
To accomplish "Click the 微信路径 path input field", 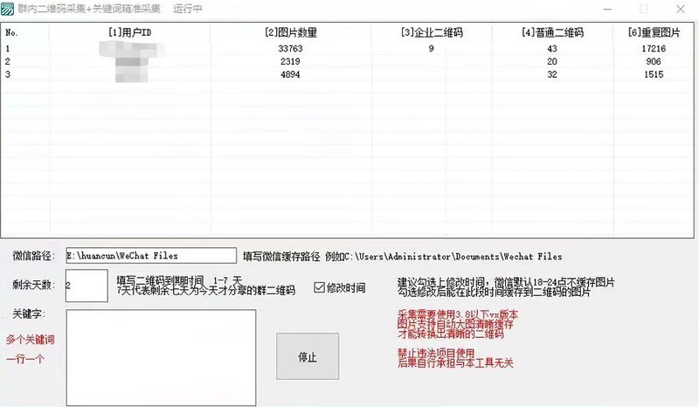I will pos(150,256).
